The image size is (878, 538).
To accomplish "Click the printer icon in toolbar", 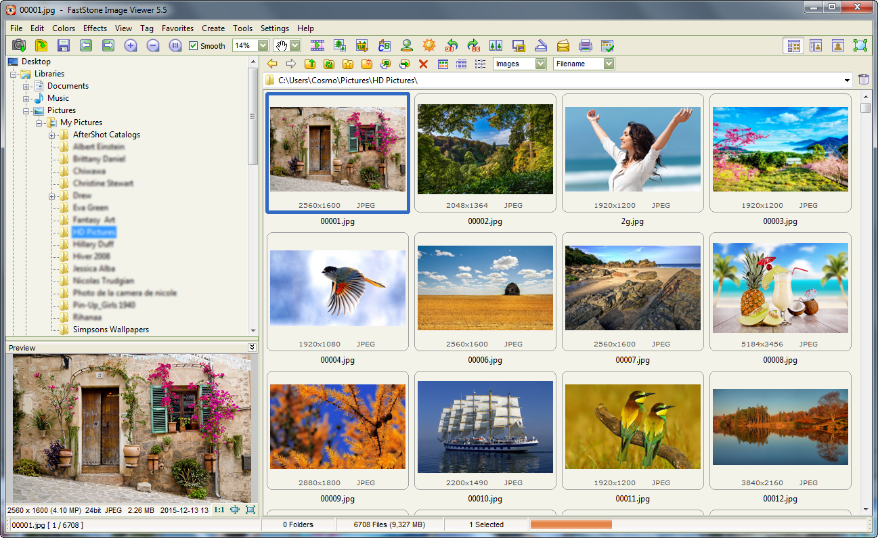I will (586, 45).
